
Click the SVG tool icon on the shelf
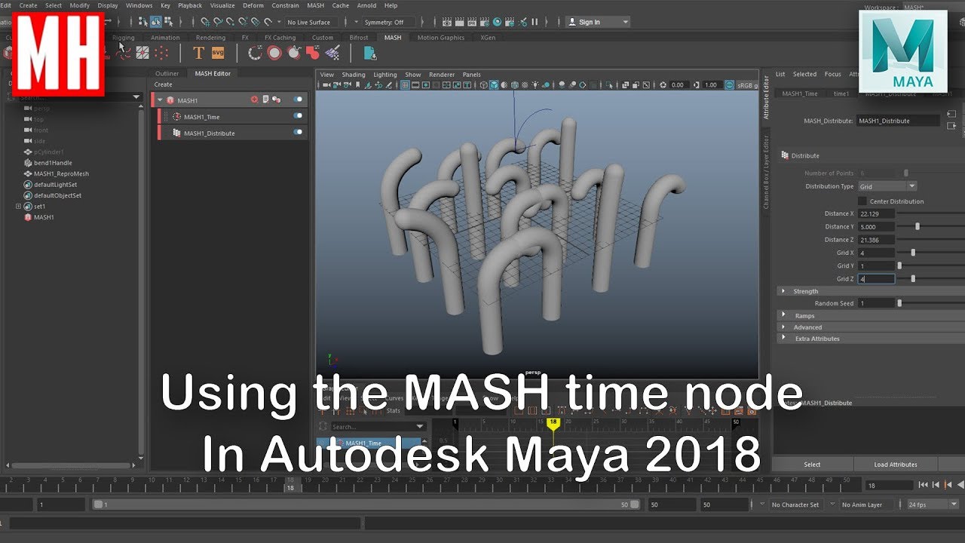[218, 53]
